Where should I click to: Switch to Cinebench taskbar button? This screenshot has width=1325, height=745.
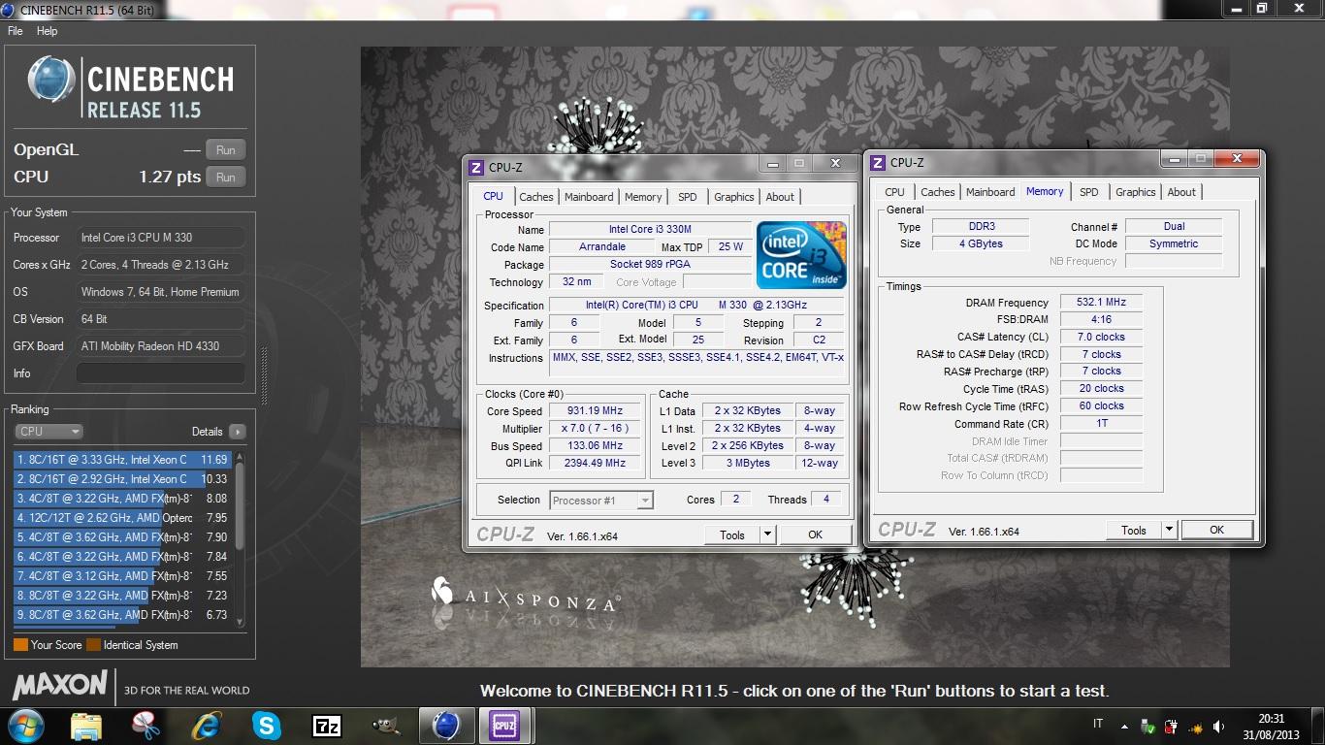pyautogui.click(x=446, y=725)
